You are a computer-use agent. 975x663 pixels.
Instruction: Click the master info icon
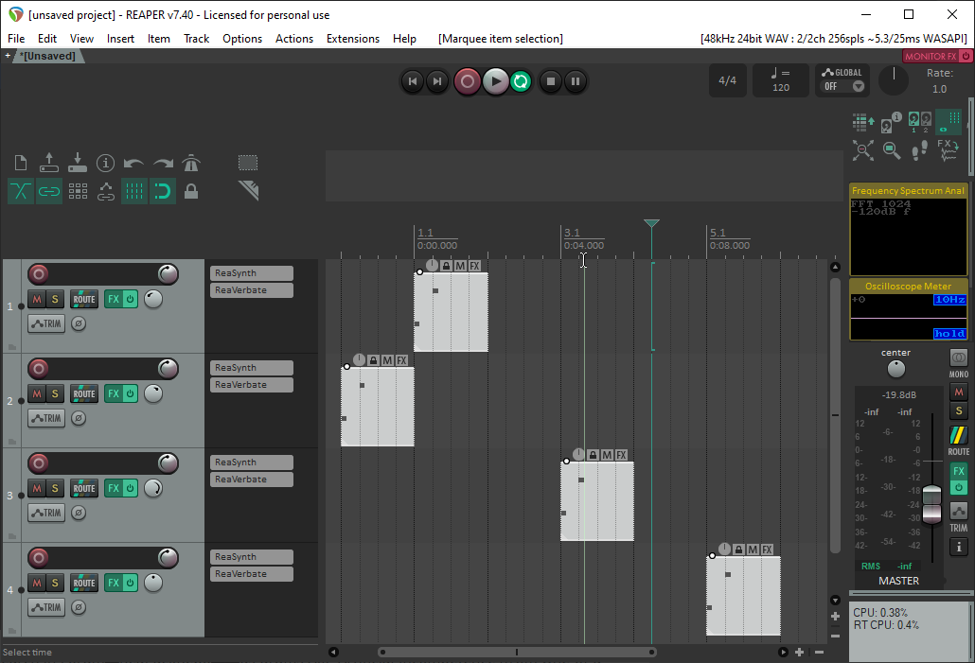pyautogui.click(x=958, y=547)
